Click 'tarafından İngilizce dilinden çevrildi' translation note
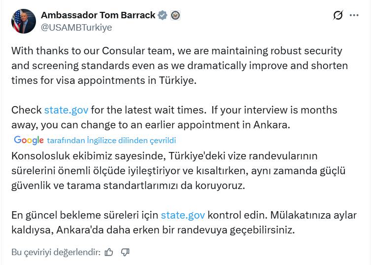373x265 pixels. tap(111, 141)
